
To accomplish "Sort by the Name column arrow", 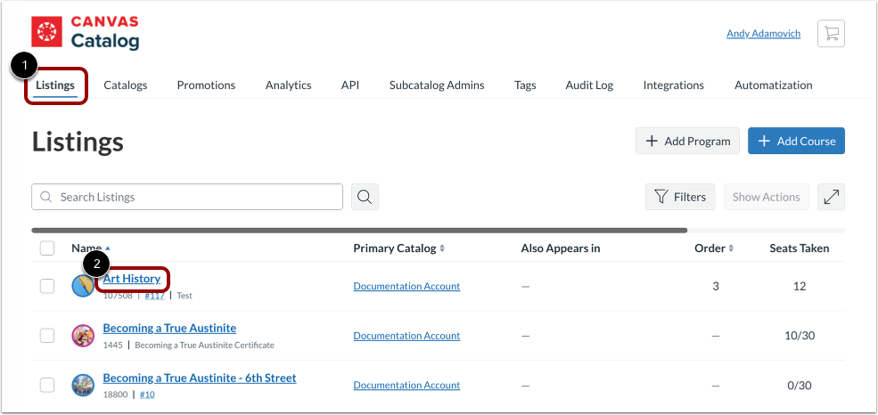I will point(108,248).
